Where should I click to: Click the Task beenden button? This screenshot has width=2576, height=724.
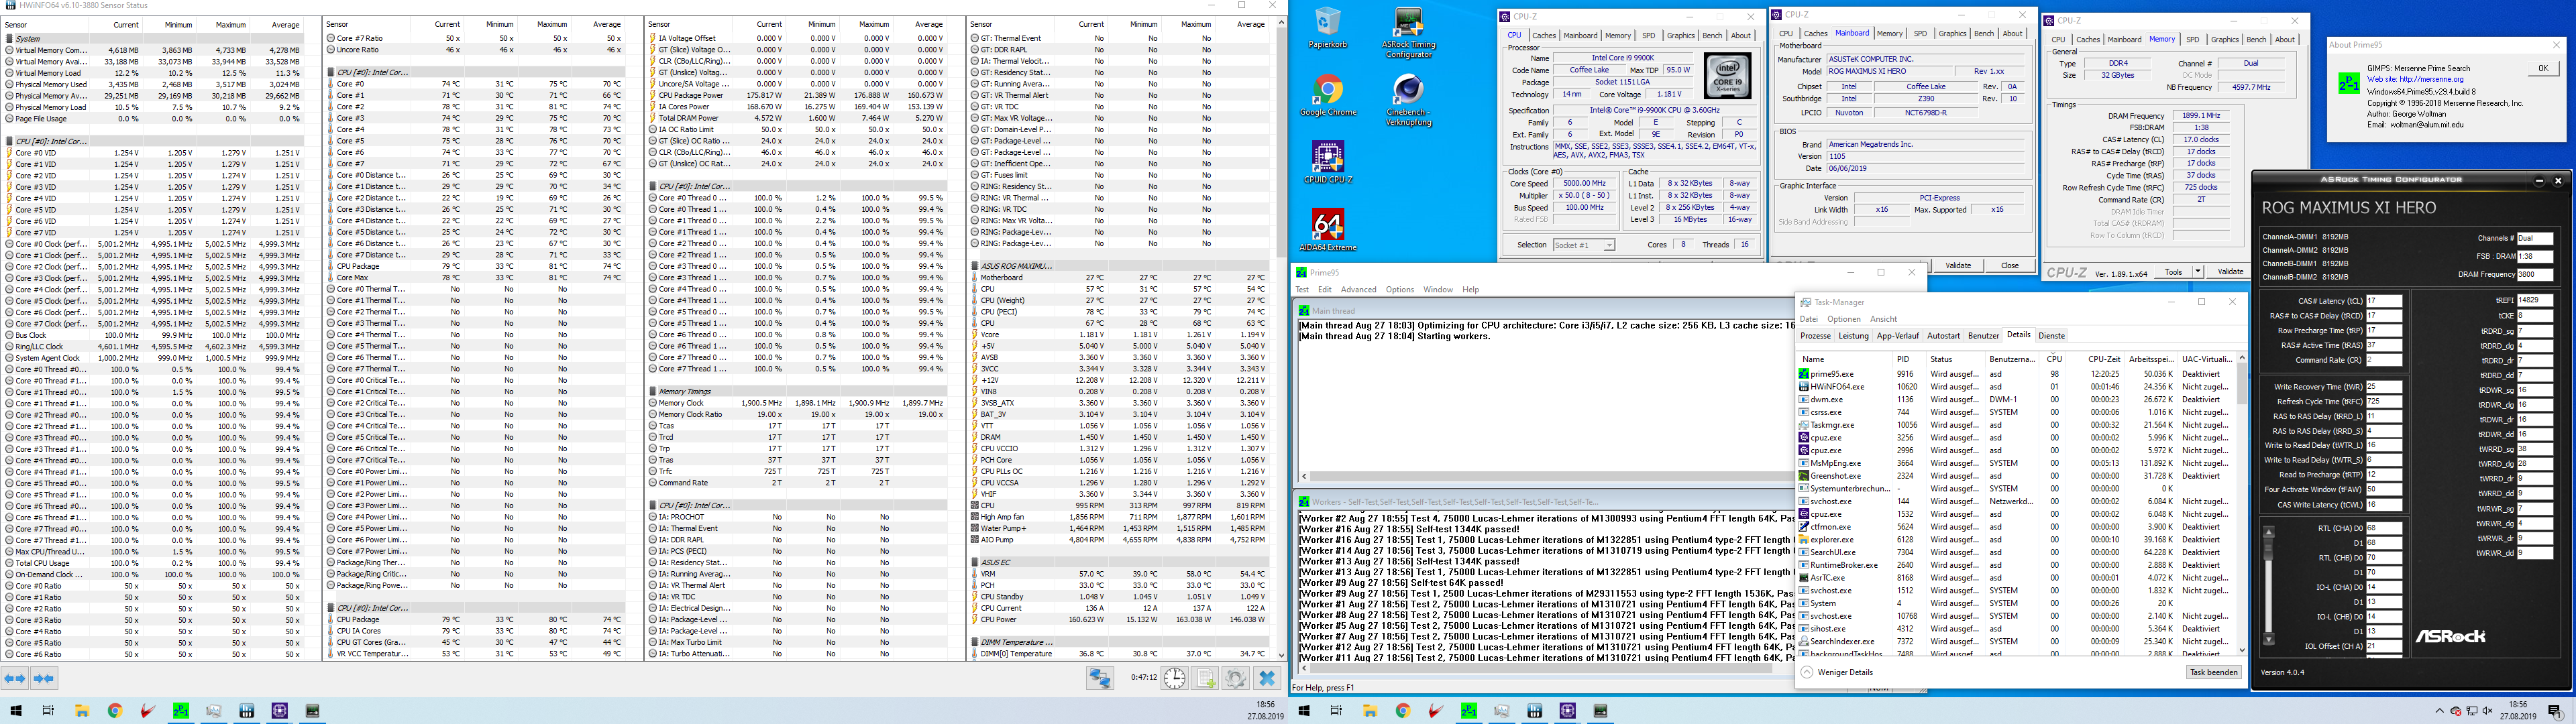click(2213, 672)
